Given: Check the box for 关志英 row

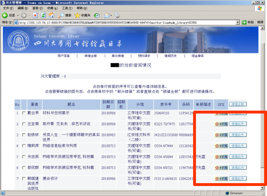Looking at the screenshot, I should pos(24,157).
